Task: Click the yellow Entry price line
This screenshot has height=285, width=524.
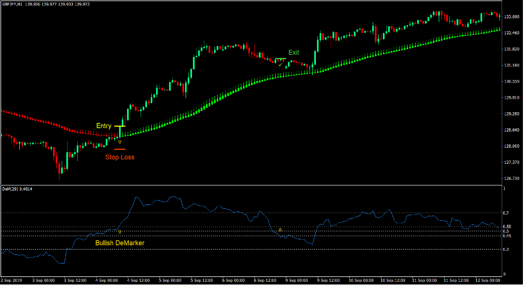Action: click(120, 126)
